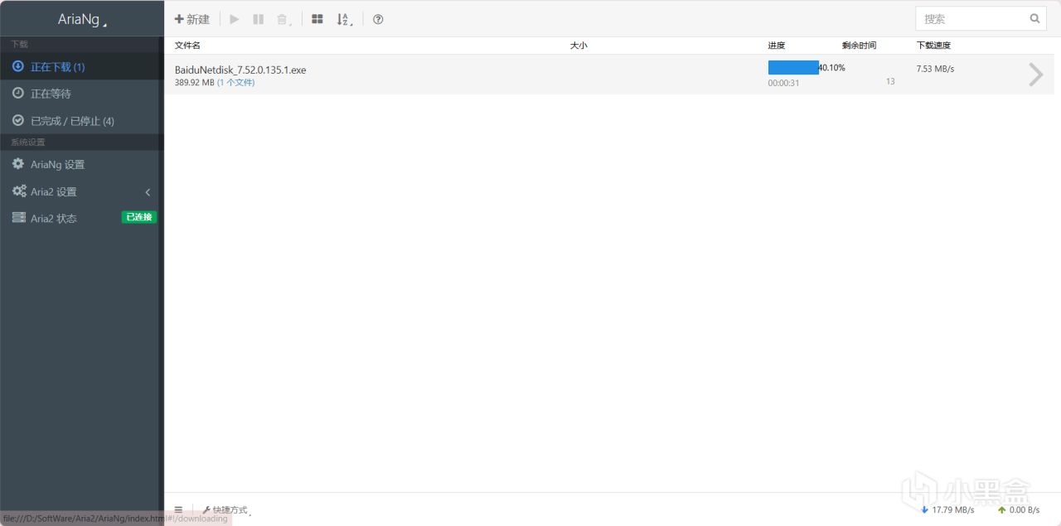Click the 进度 column header
The height and width of the screenshot is (526, 1061).
click(x=777, y=46)
